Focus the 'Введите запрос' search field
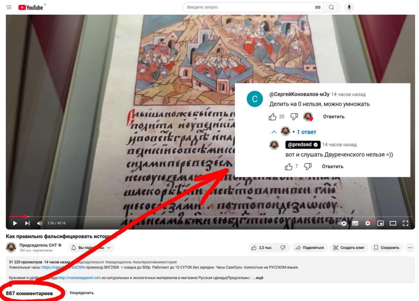 (250, 7)
